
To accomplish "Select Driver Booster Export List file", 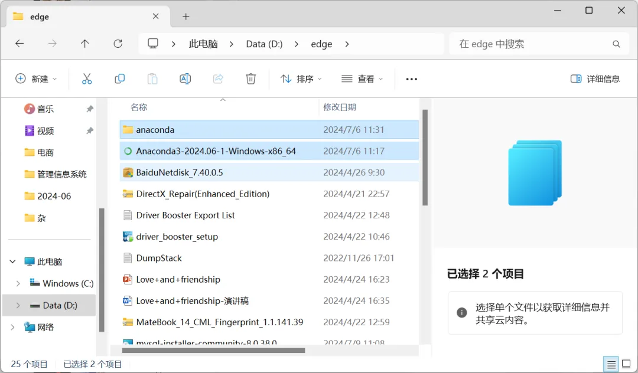I will pos(269,215).
